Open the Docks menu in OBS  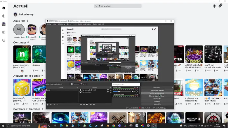[x=69, y=24]
